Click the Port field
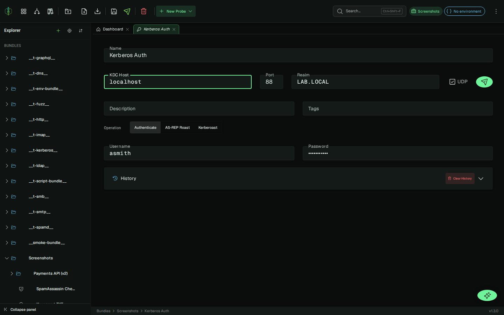 pos(272,82)
